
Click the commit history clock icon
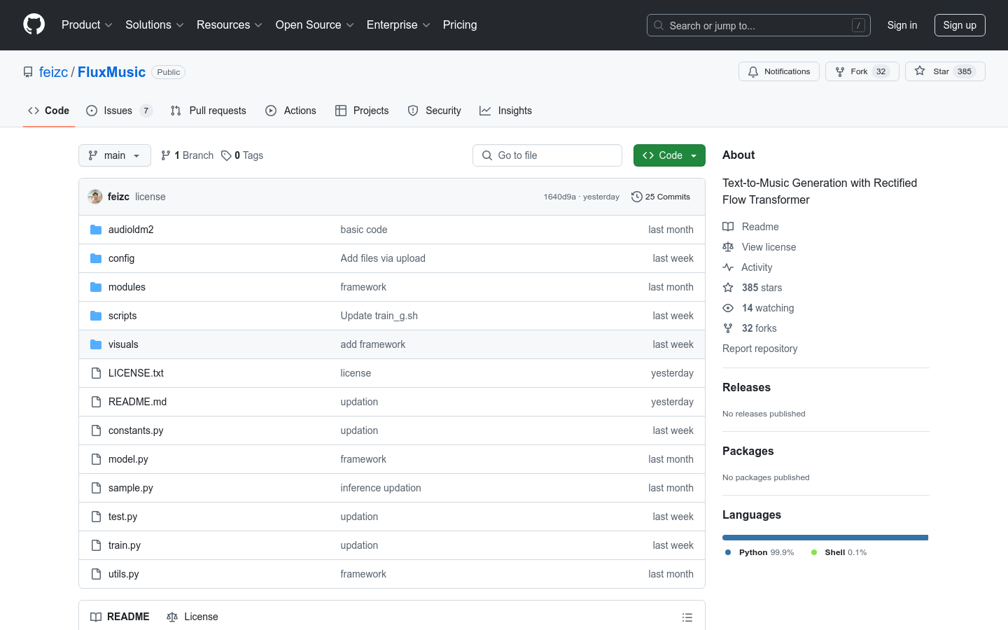636,197
